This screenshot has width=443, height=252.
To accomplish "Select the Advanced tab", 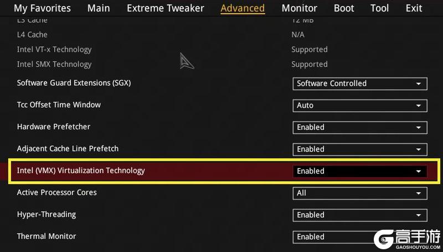I will 243,8.
